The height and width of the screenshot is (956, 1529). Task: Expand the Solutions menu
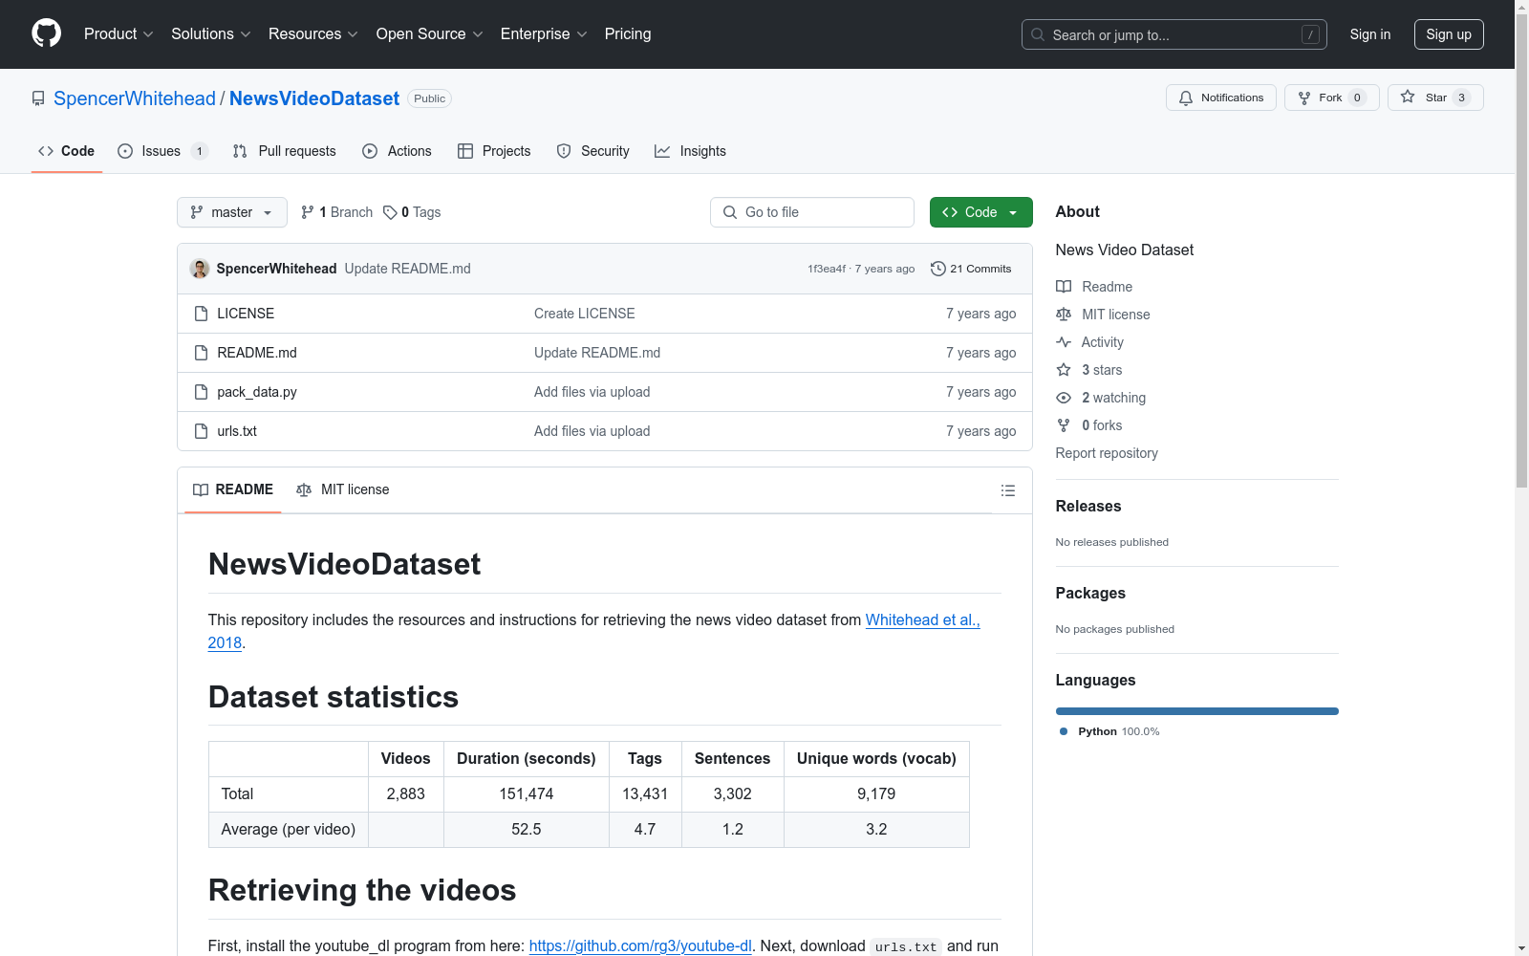tap(211, 34)
